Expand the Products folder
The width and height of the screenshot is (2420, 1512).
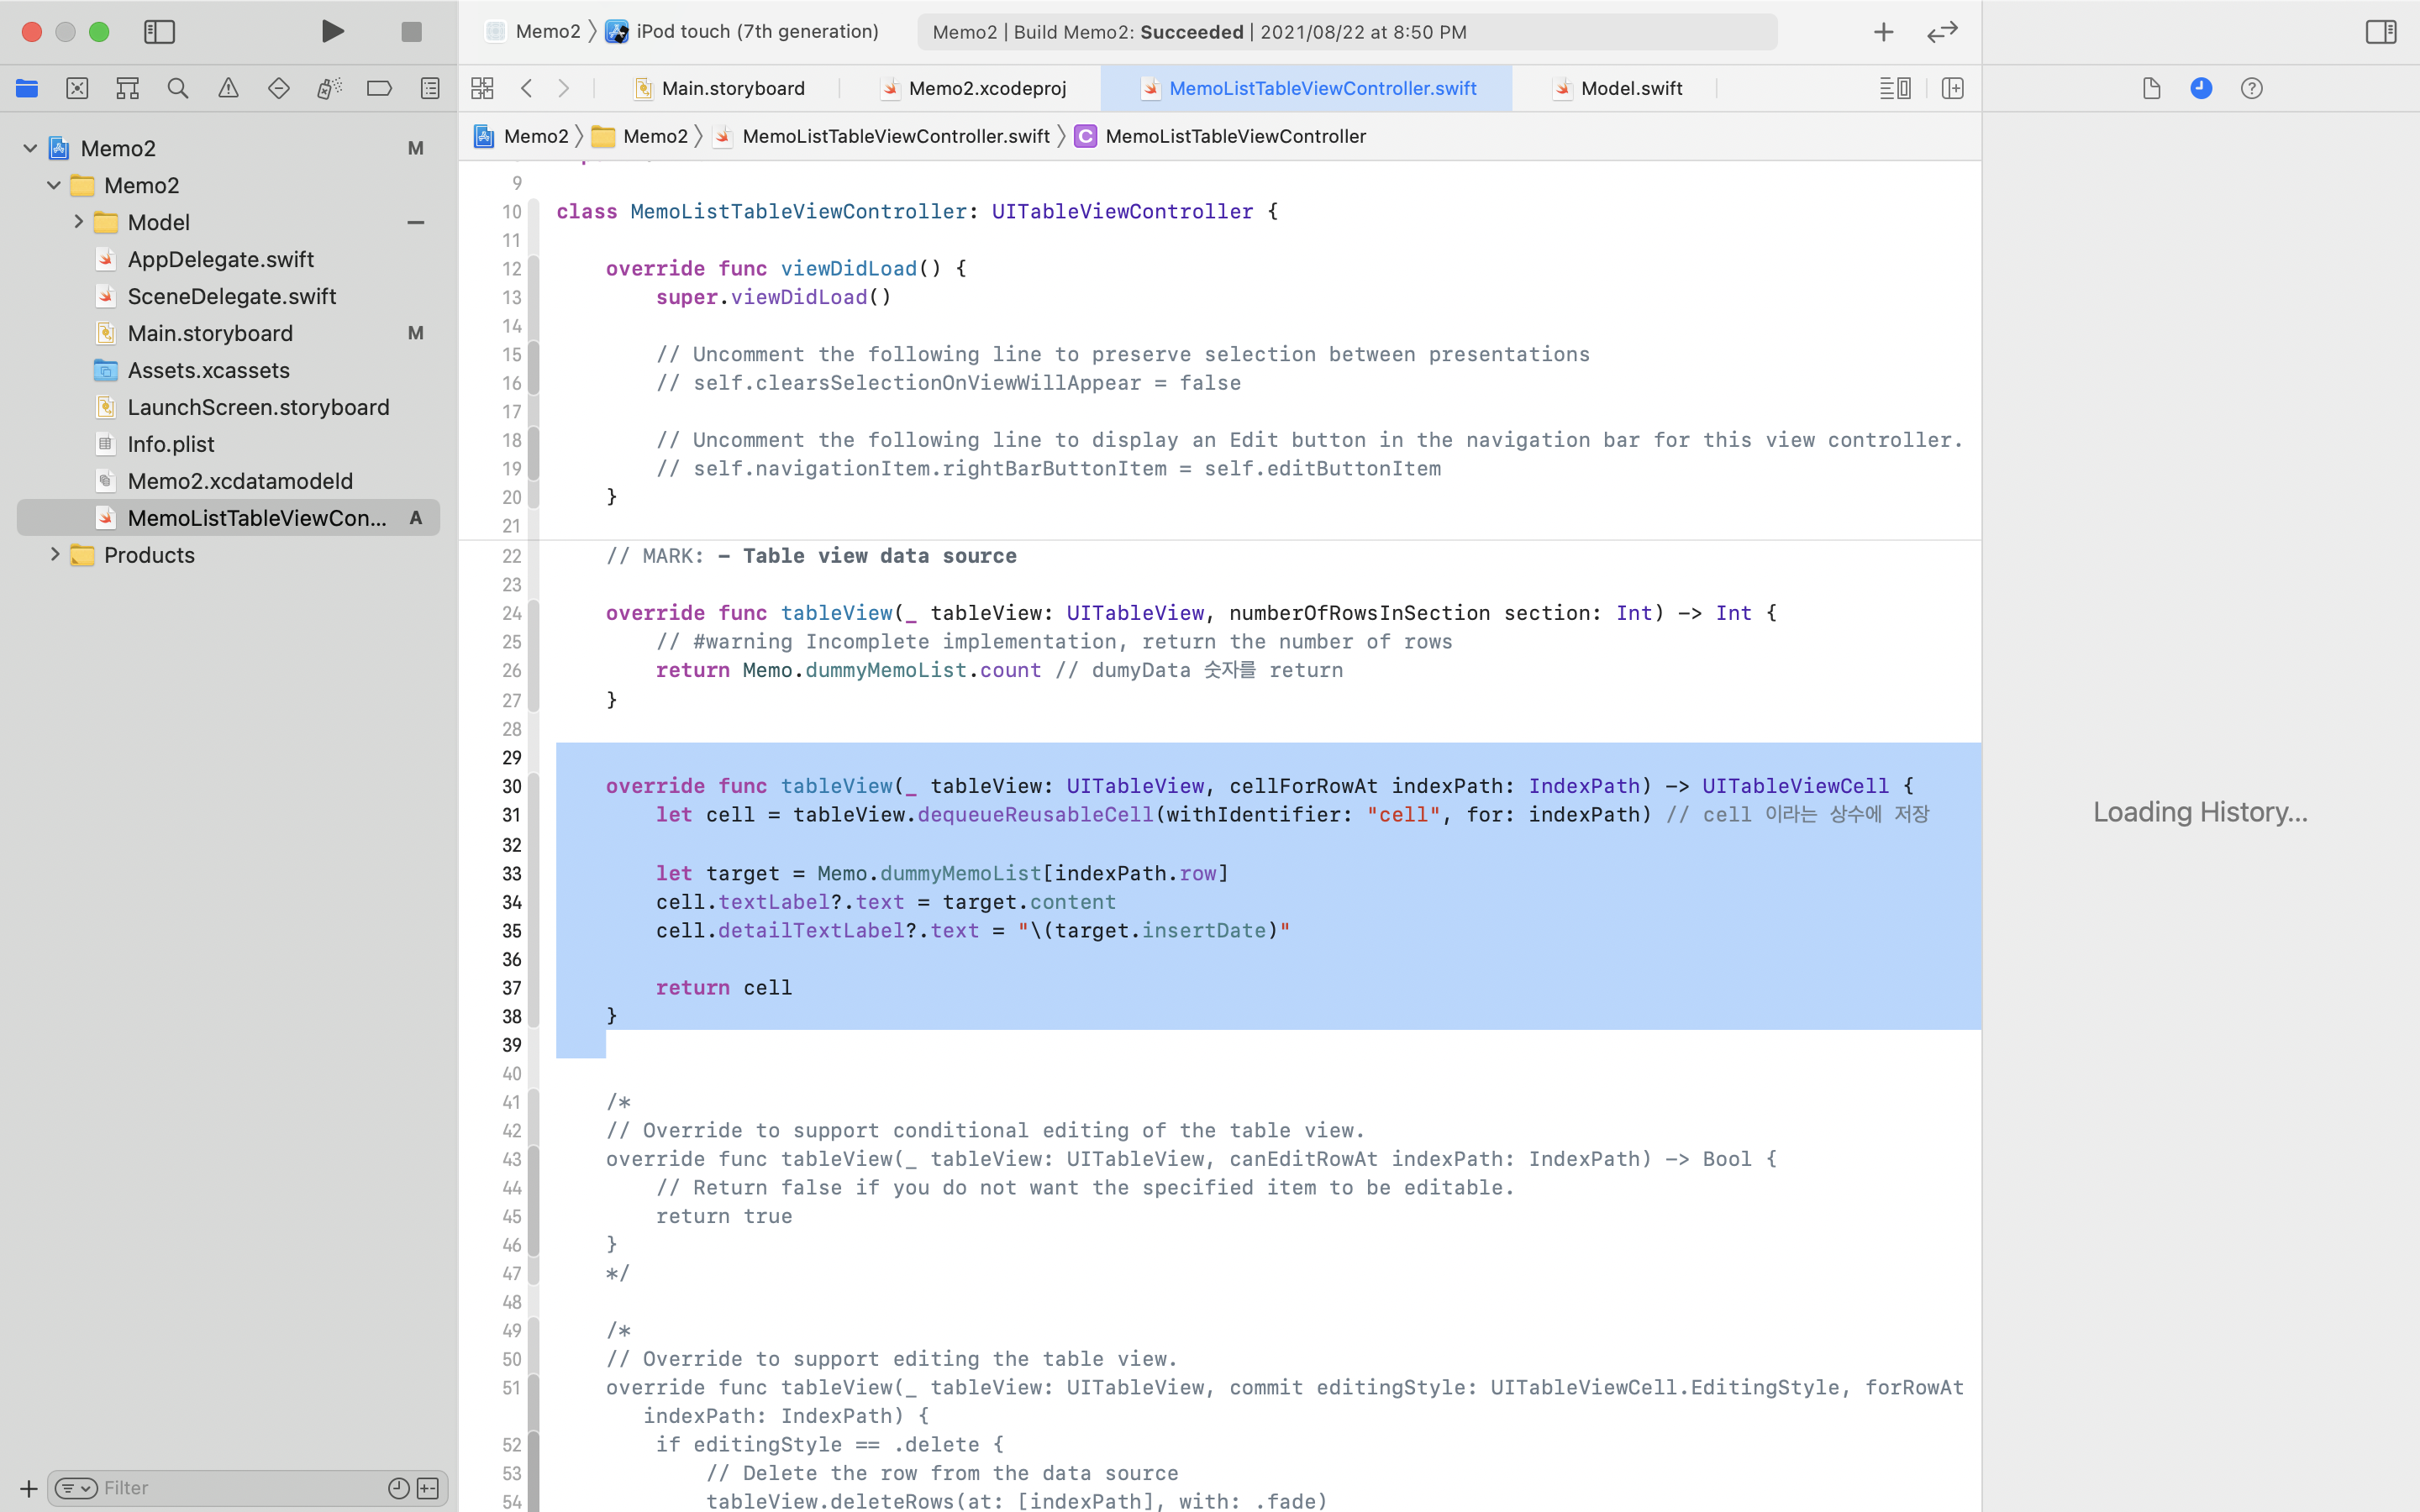pyautogui.click(x=55, y=555)
